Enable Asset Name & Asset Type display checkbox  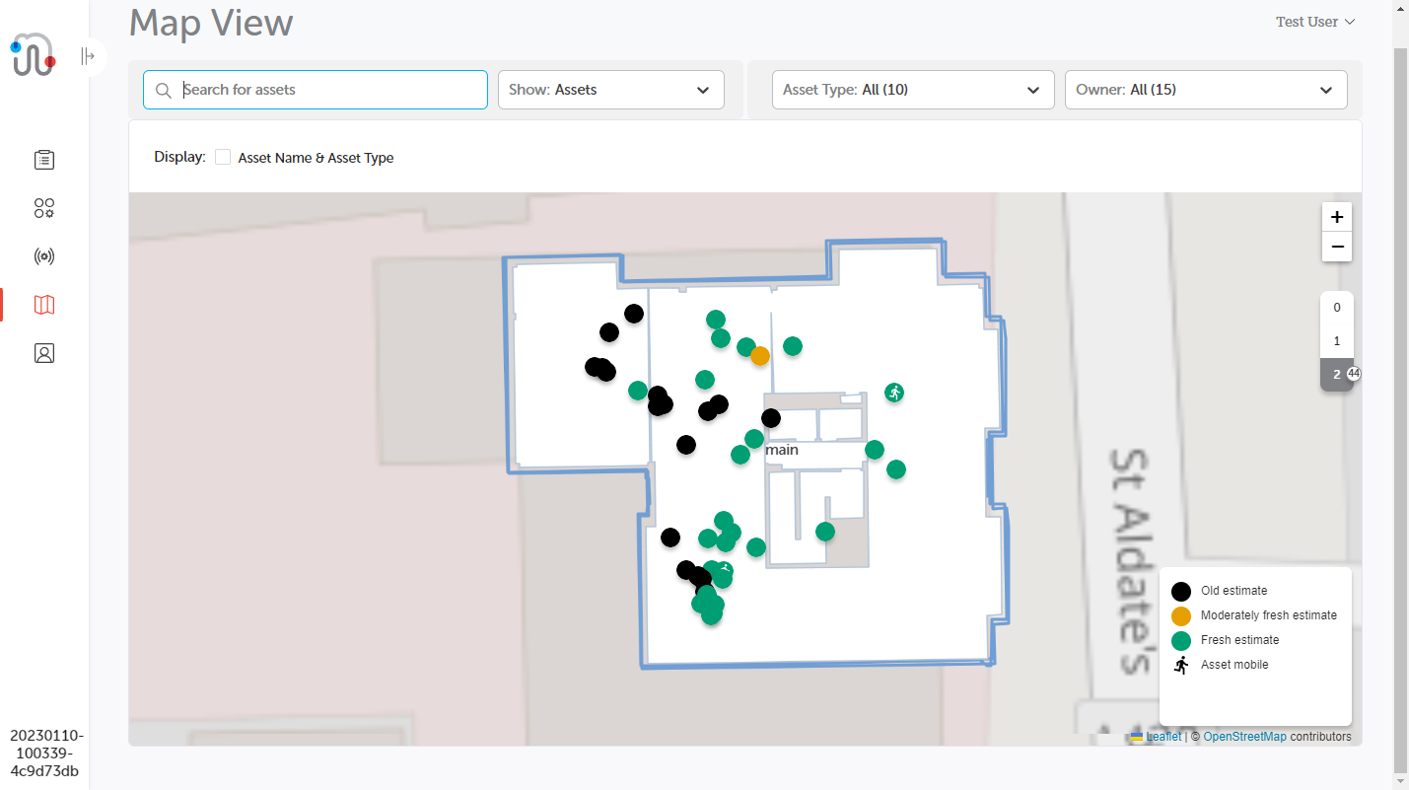point(223,157)
